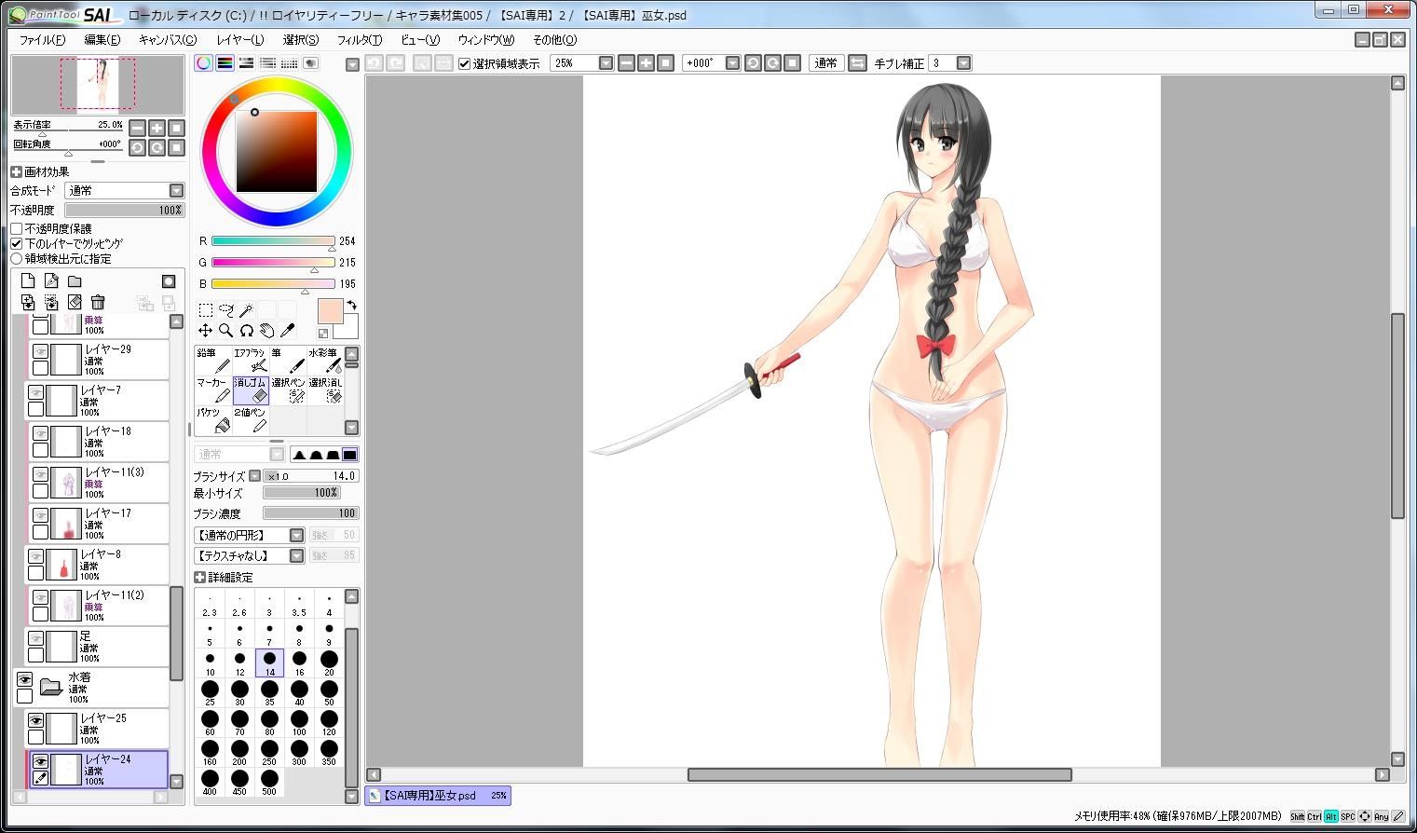Screen dimensions: 1417x833
Task: Open the 25% zoom level dropdown
Action: click(606, 63)
